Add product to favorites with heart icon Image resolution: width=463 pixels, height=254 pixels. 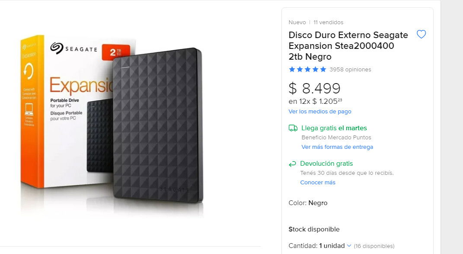421,35
